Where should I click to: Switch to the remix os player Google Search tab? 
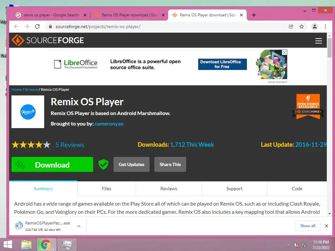(x=51, y=15)
